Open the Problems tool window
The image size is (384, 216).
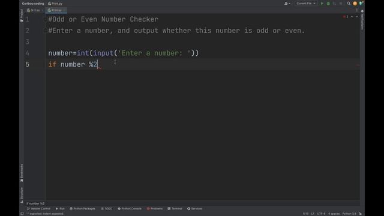coord(155,209)
